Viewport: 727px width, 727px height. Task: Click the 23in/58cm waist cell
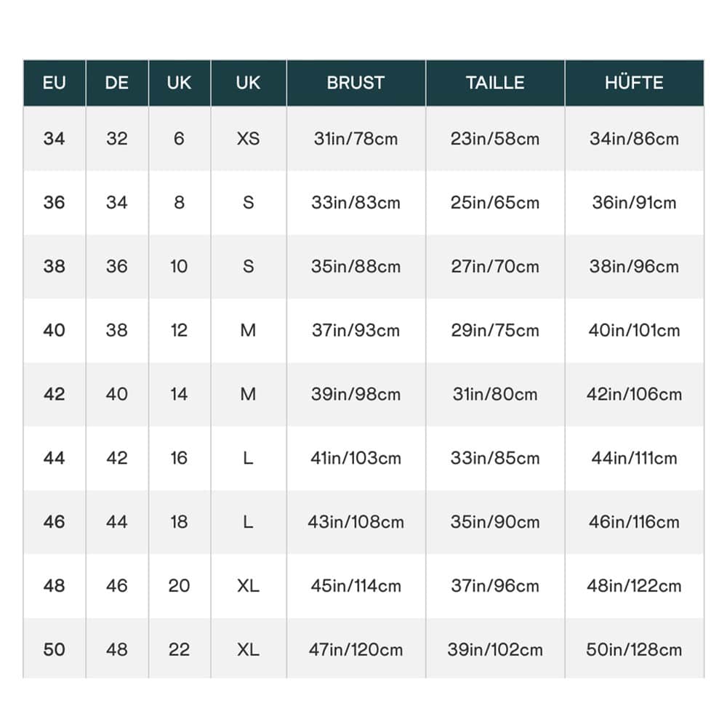pos(495,138)
